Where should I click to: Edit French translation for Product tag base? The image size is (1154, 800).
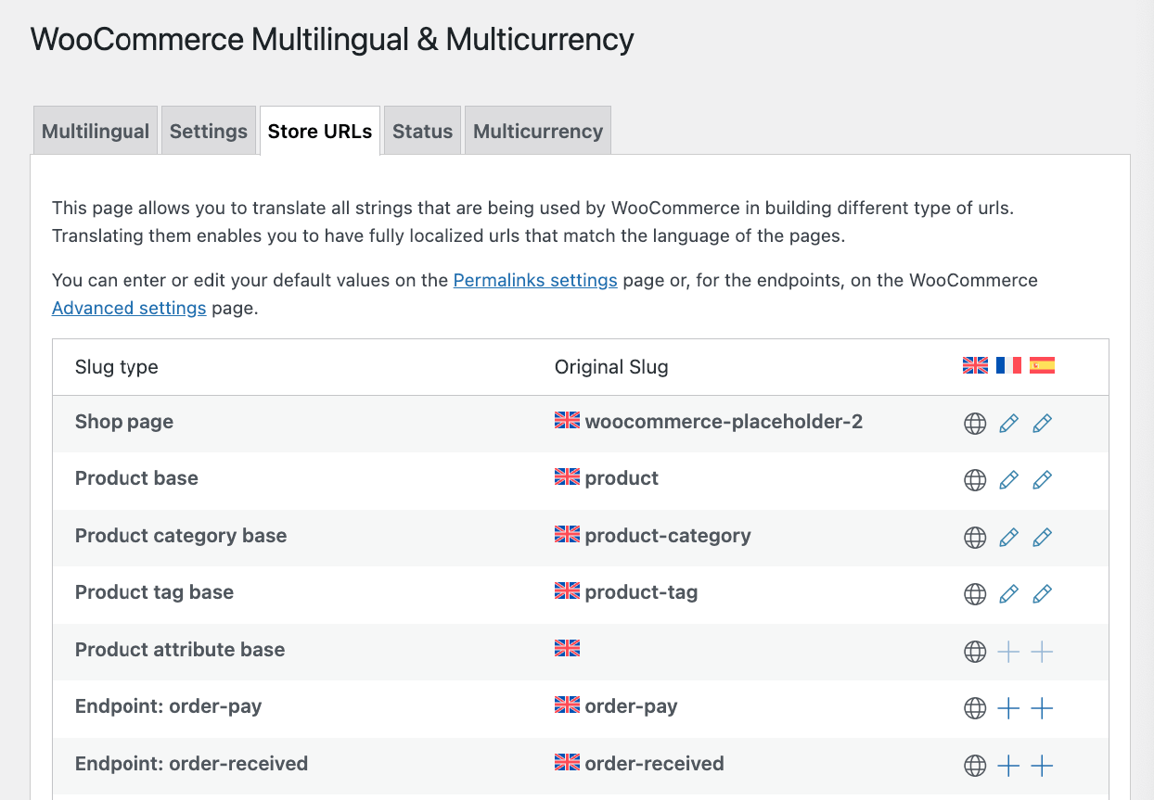tap(1008, 594)
